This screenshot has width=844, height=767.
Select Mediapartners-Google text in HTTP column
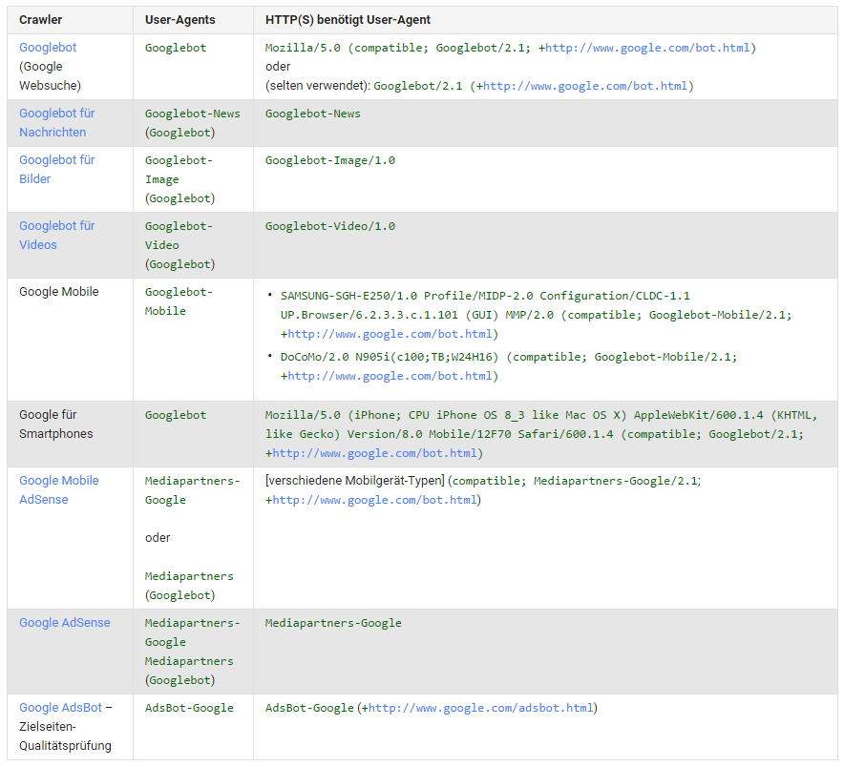pos(333,623)
